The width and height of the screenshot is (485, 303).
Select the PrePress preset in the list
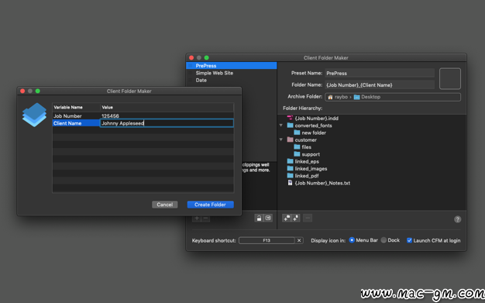(x=232, y=66)
